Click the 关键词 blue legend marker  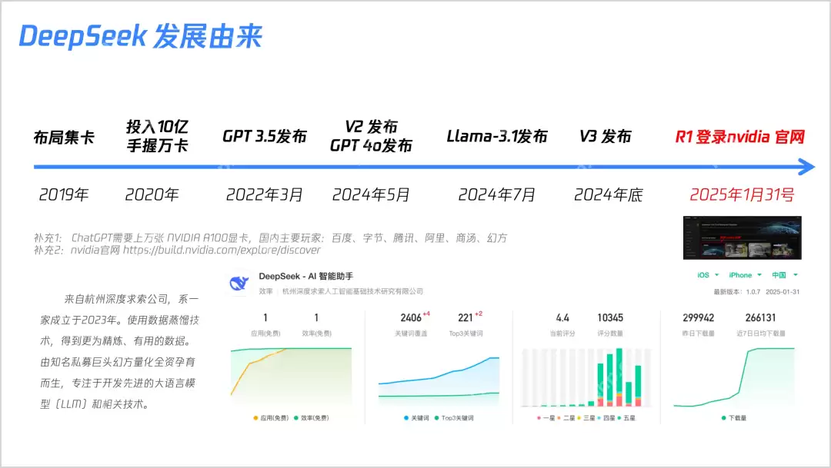pos(406,417)
